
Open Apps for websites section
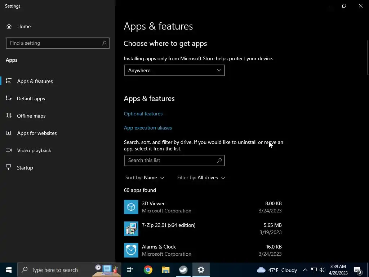pyautogui.click(x=37, y=133)
